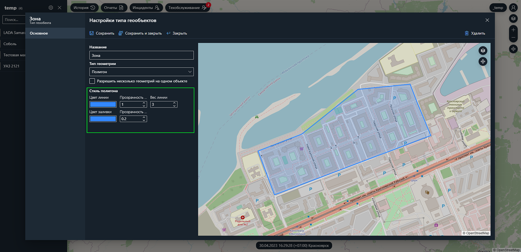Image resolution: width=521 pixels, height=252 pixels.
Task: Open the Тип геометрии dropdown
Action: point(141,72)
